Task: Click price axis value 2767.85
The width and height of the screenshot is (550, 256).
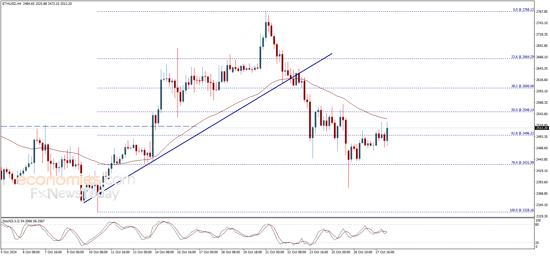Action: pos(542,12)
